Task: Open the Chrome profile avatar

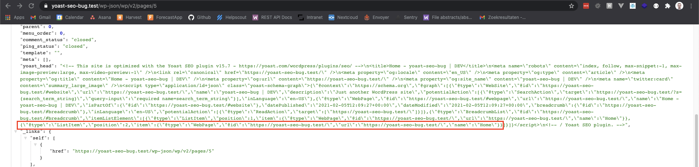Action: coord(679,6)
